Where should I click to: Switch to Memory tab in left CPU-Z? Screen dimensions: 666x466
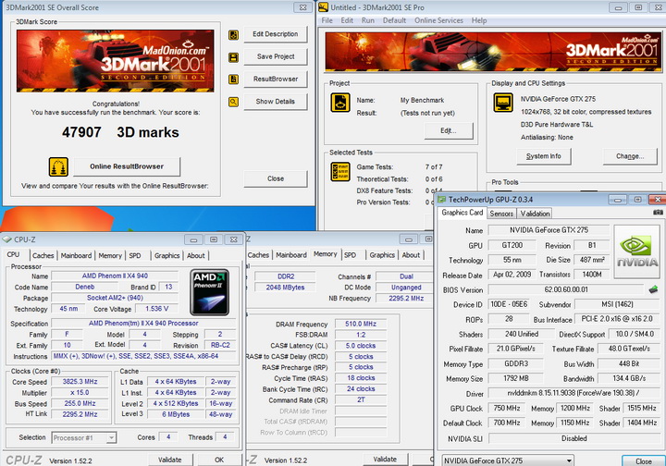click(x=110, y=255)
